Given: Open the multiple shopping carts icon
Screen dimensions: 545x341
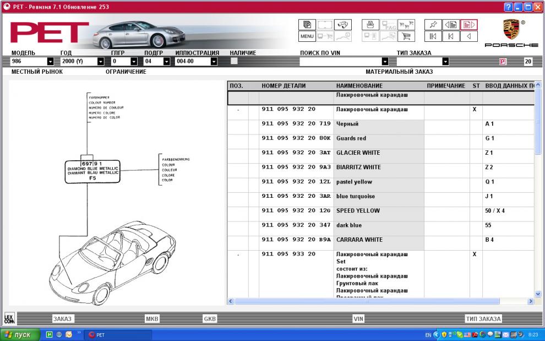Looking at the screenshot, I should [406, 25].
